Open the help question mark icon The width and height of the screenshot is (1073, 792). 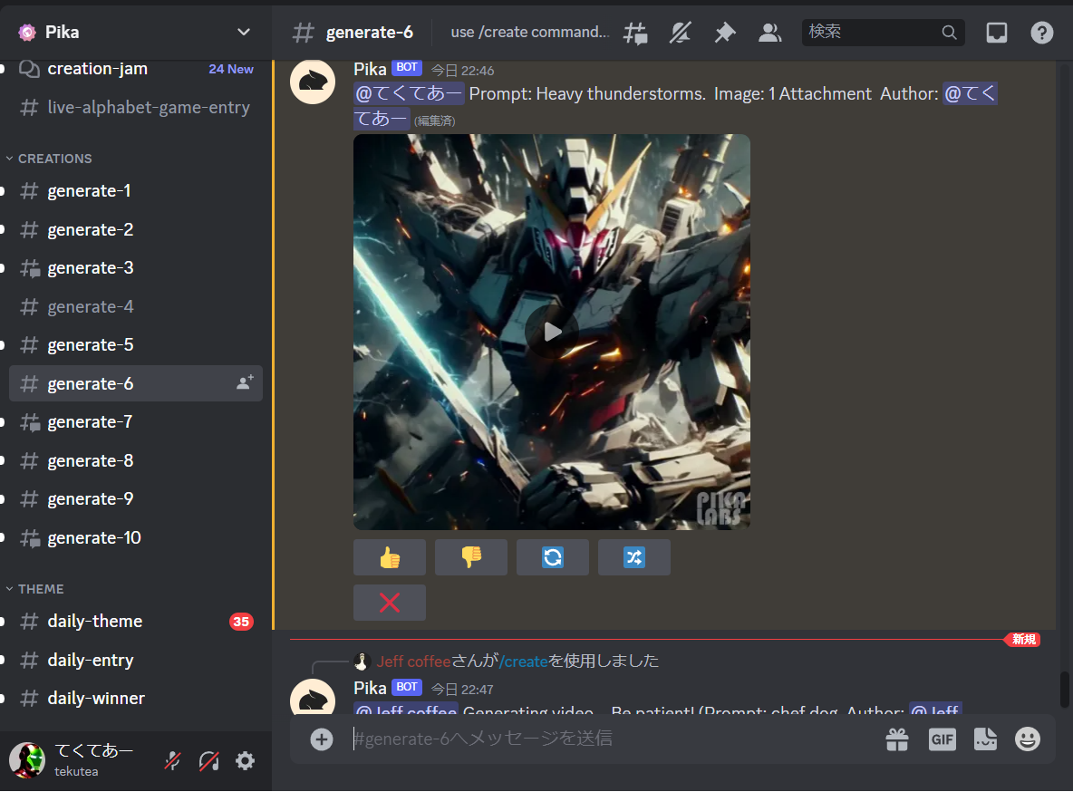1041,33
